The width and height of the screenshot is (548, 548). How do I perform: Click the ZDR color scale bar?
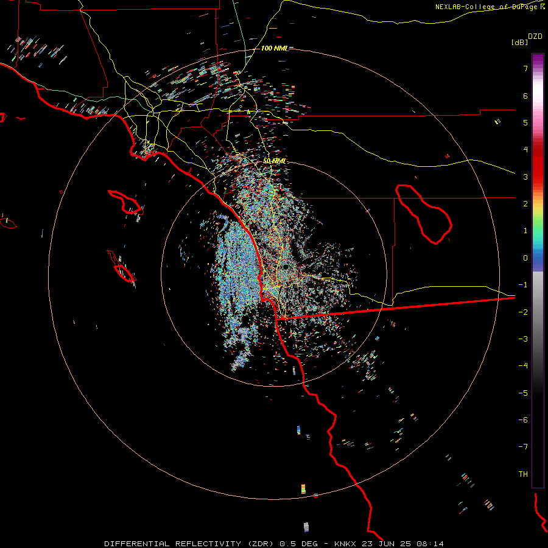coord(538,270)
